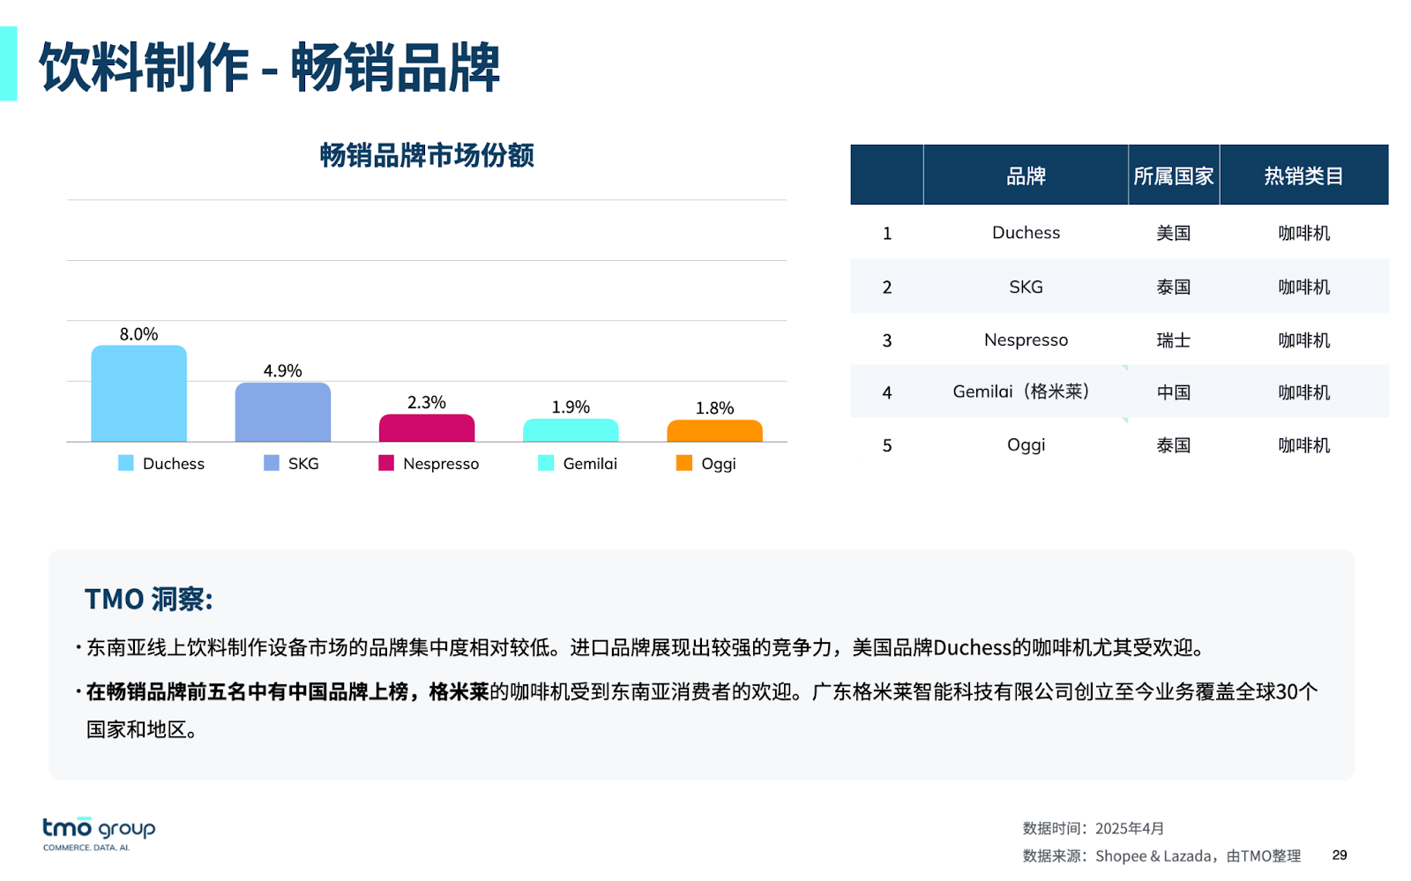Select the Nespresso 2.3% bar

[x=427, y=428]
